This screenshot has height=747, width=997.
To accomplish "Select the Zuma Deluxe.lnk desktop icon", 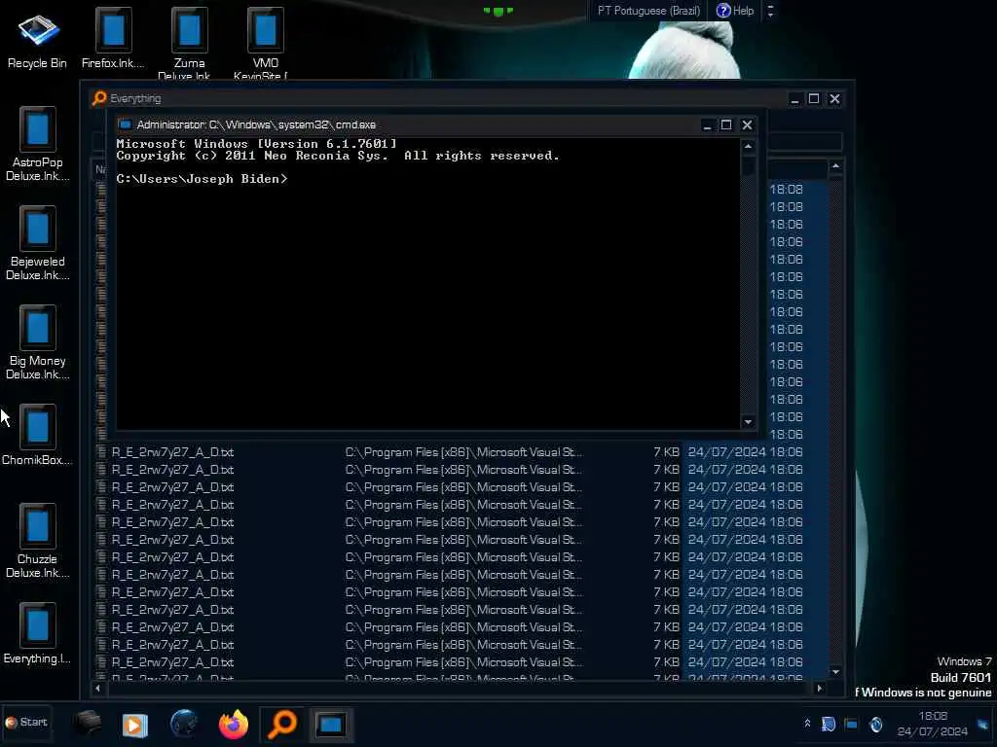I will tap(190, 42).
